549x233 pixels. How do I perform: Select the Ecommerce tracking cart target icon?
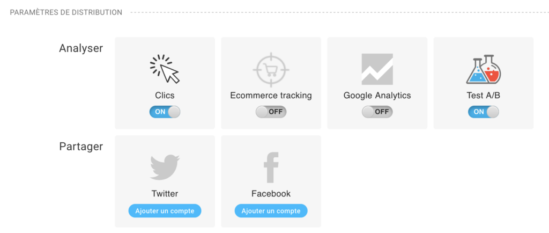271,69
